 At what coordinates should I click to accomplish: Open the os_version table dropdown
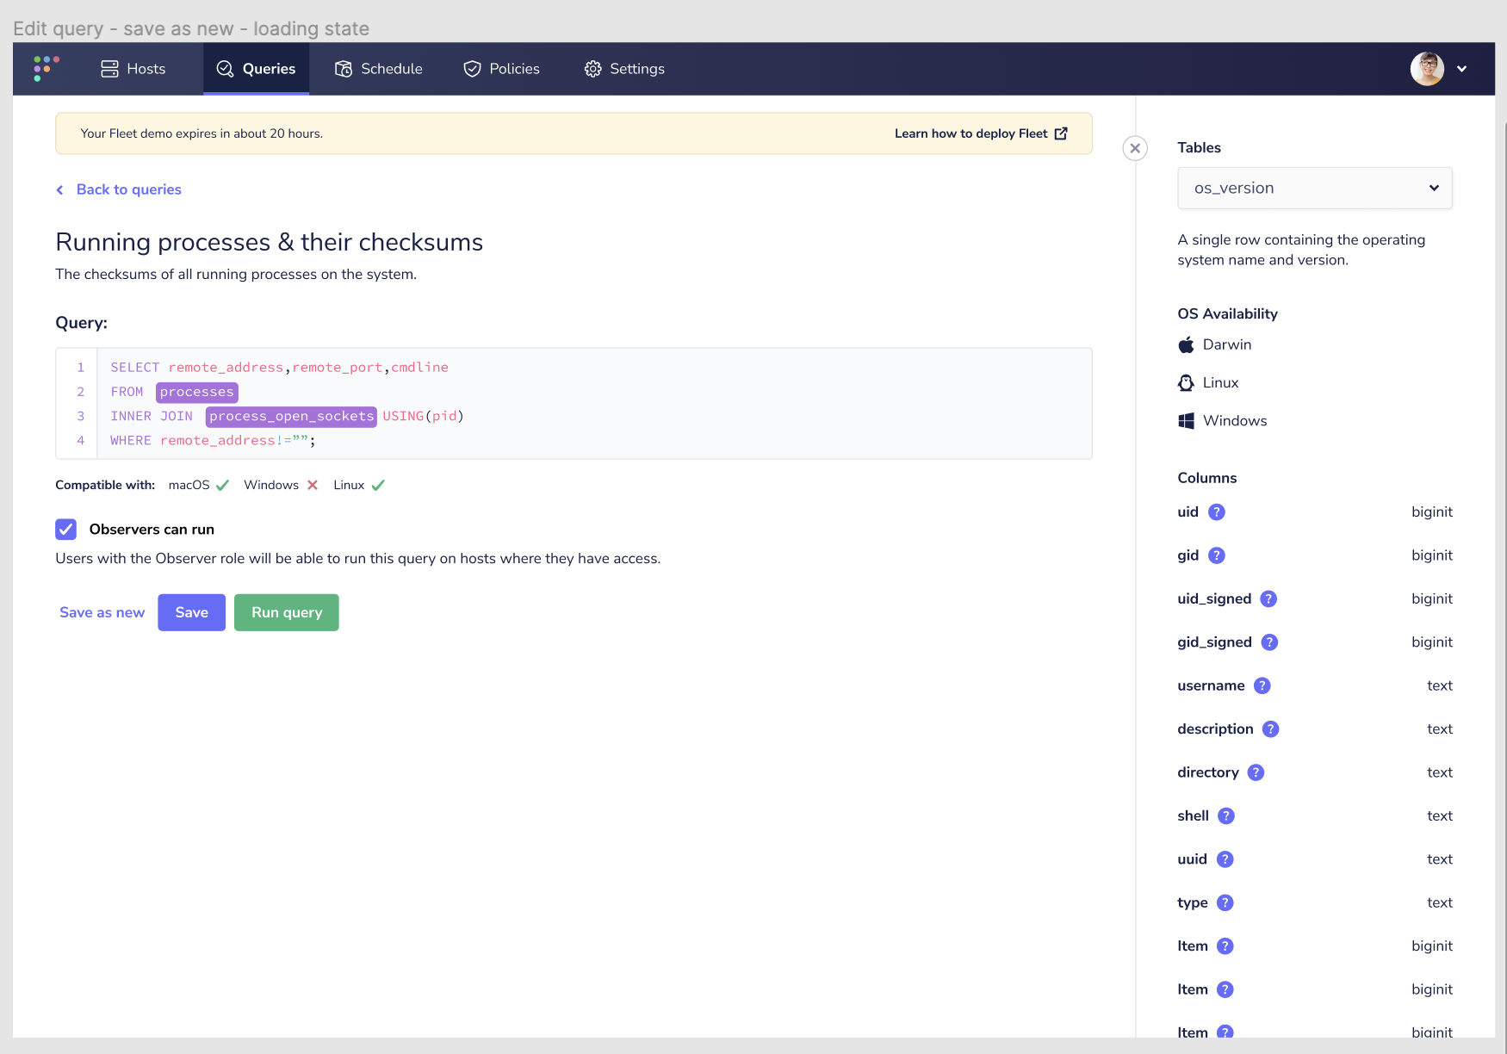[1314, 188]
